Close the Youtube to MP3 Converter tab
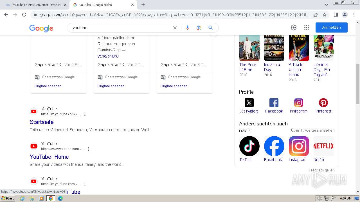 (x=65, y=5)
